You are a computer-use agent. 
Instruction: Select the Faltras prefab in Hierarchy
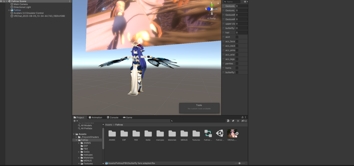pyautogui.click(x=17, y=10)
